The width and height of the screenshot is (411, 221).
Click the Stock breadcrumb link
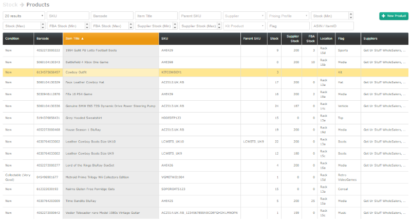coord(10,5)
